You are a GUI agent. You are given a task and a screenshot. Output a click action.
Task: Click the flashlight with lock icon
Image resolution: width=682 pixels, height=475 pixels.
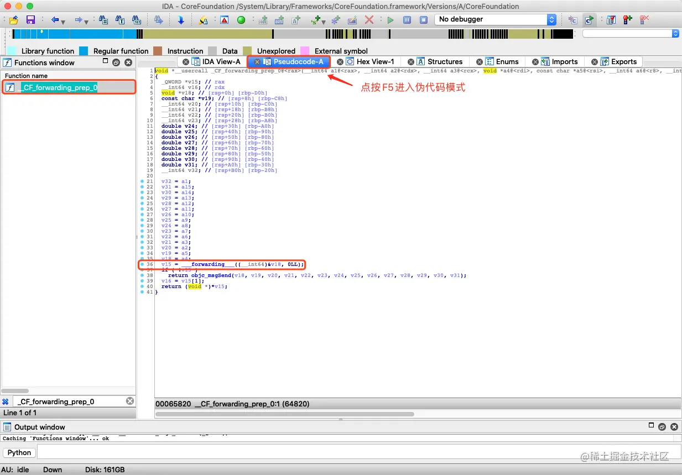(x=203, y=20)
